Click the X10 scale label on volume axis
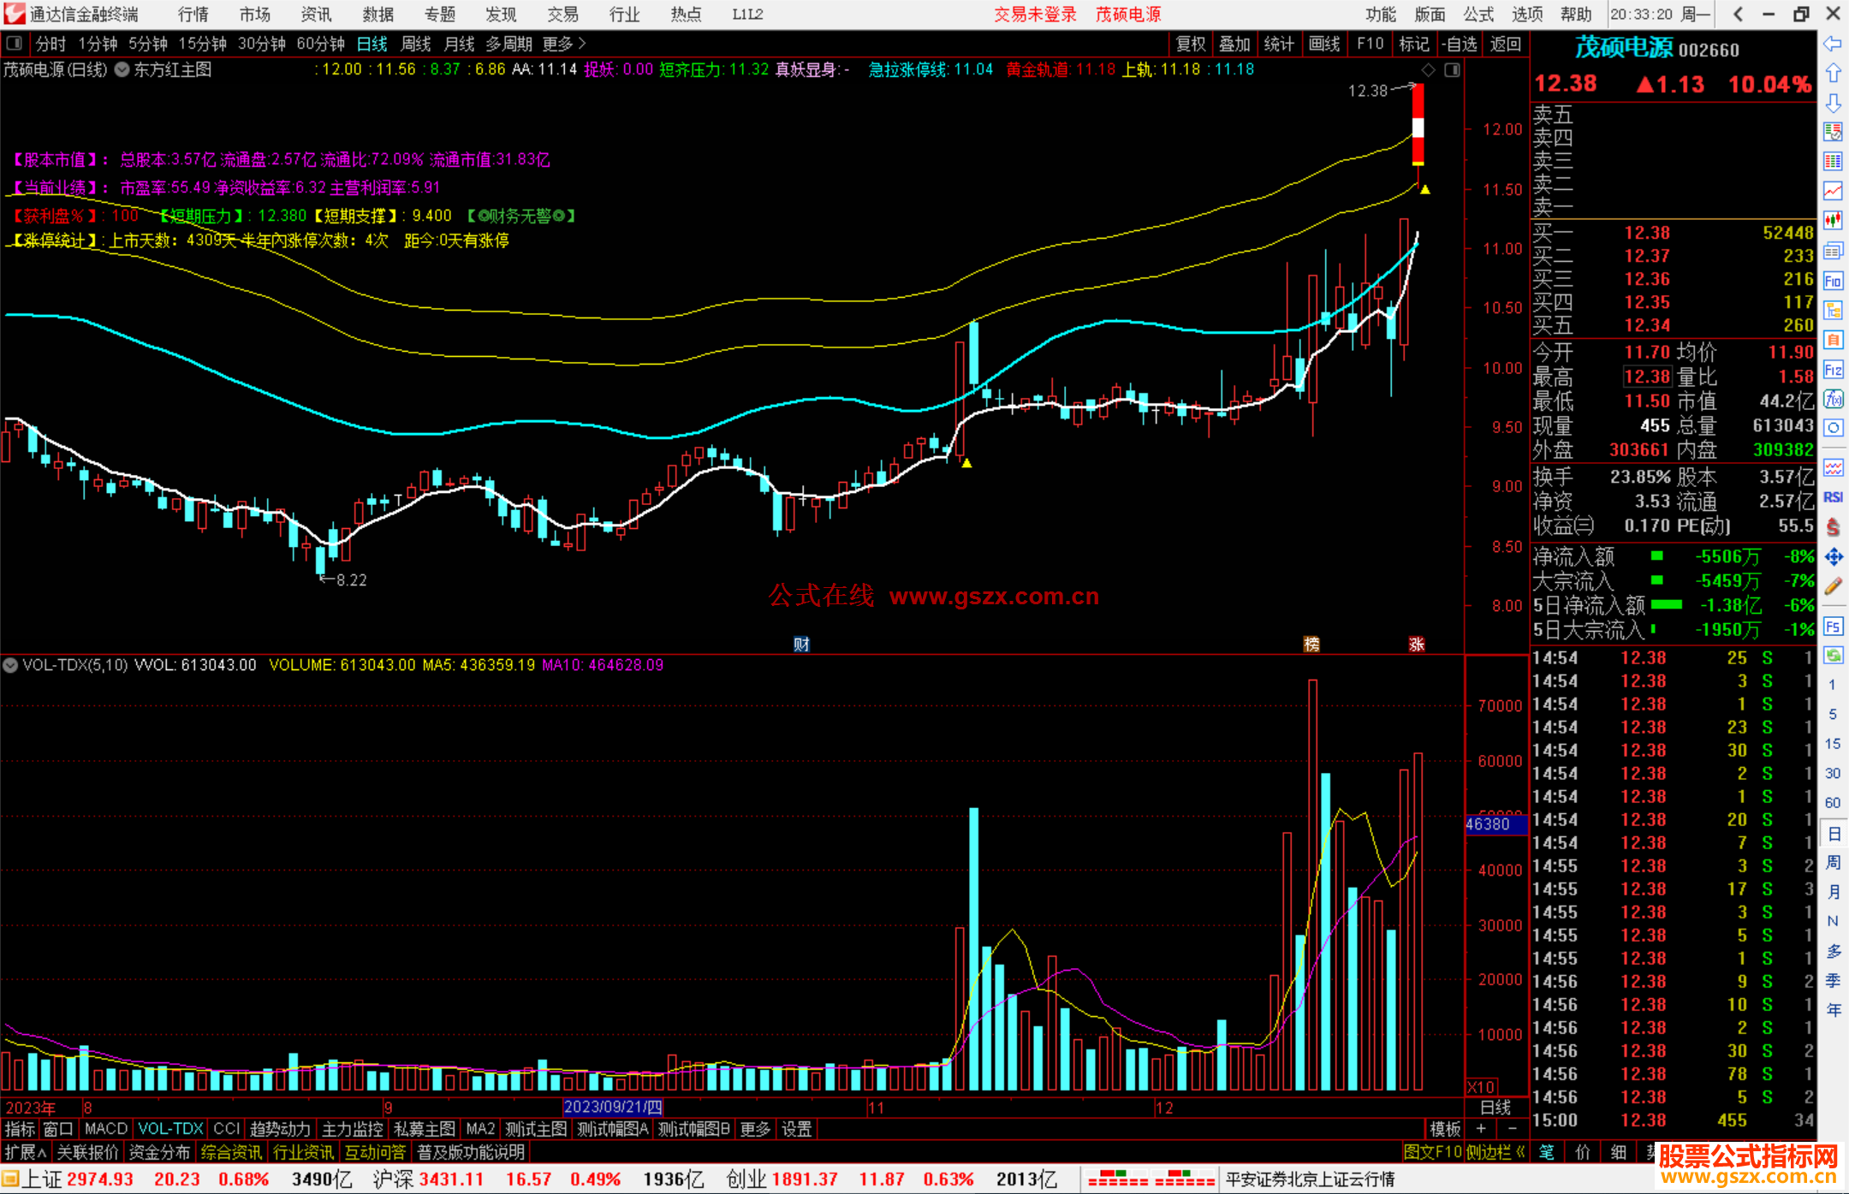This screenshot has height=1194, width=1849. (x=1482, y=1087)
